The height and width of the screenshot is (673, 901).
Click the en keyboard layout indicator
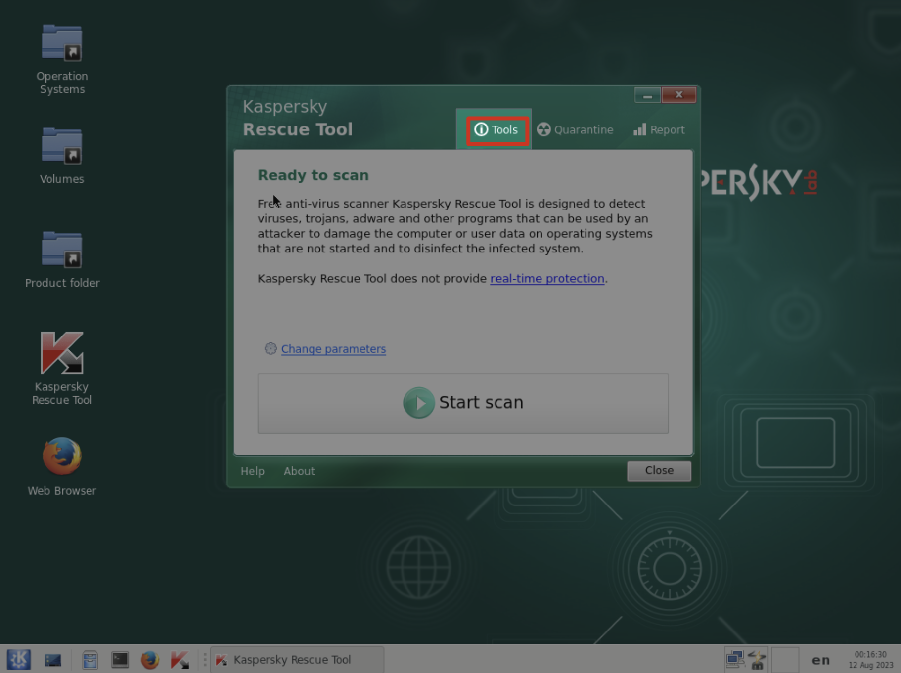pos(821,660)
